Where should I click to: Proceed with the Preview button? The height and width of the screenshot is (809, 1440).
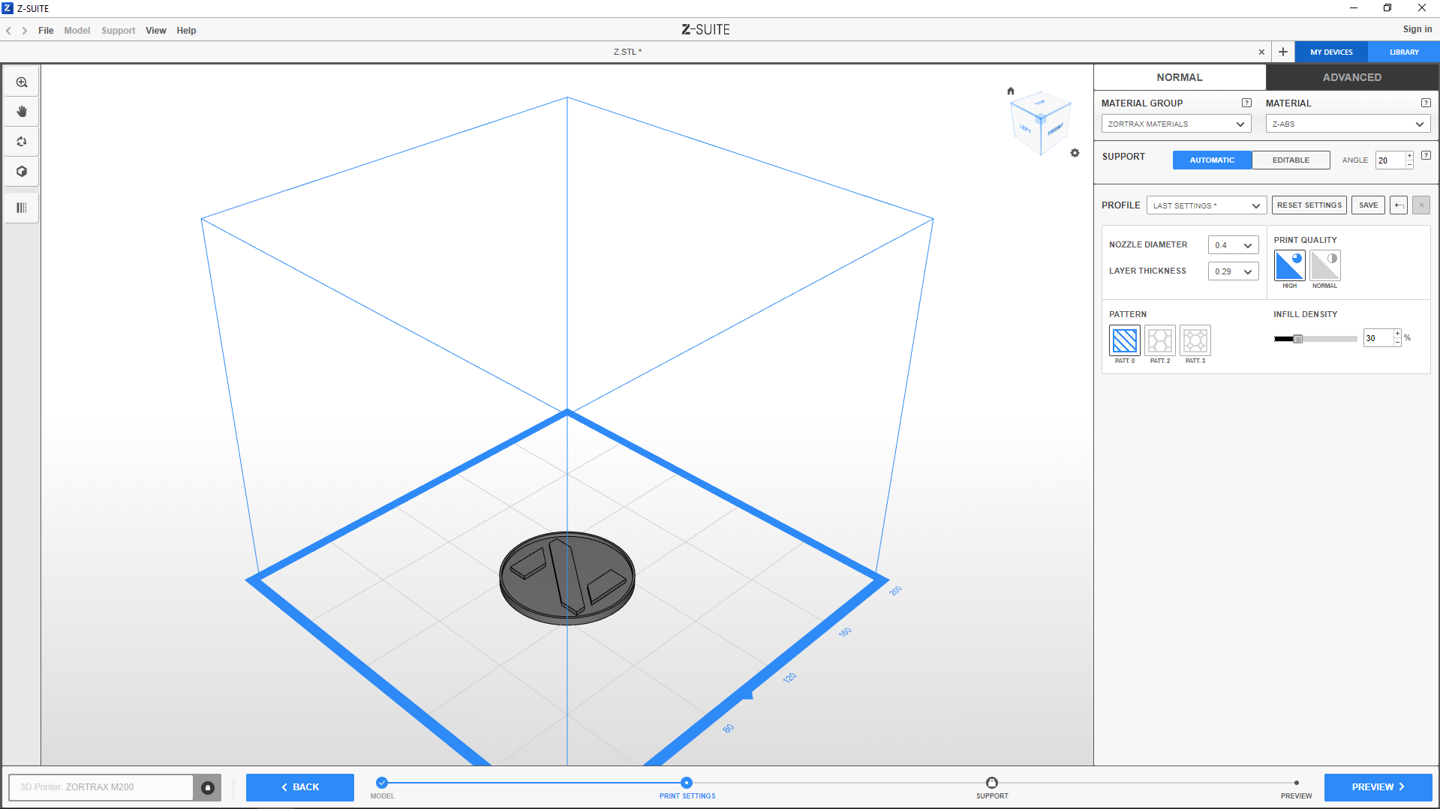[x=1378, y=787]
